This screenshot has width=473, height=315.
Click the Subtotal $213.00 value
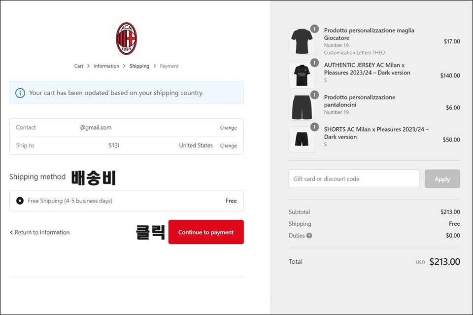(450, 212)
